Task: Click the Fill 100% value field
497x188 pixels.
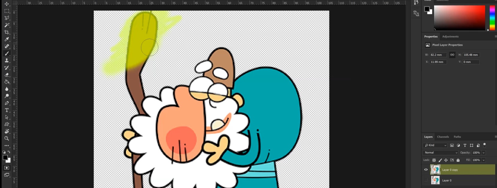Action: click(x=476, y=160)
